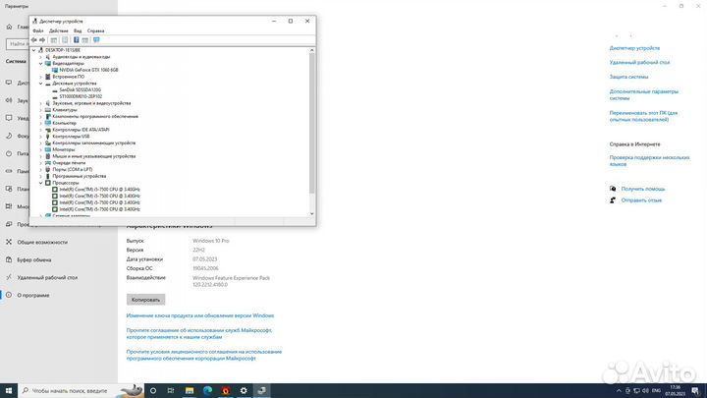
Task: Collapse the Процессоры node
Action: coord(40,183)
